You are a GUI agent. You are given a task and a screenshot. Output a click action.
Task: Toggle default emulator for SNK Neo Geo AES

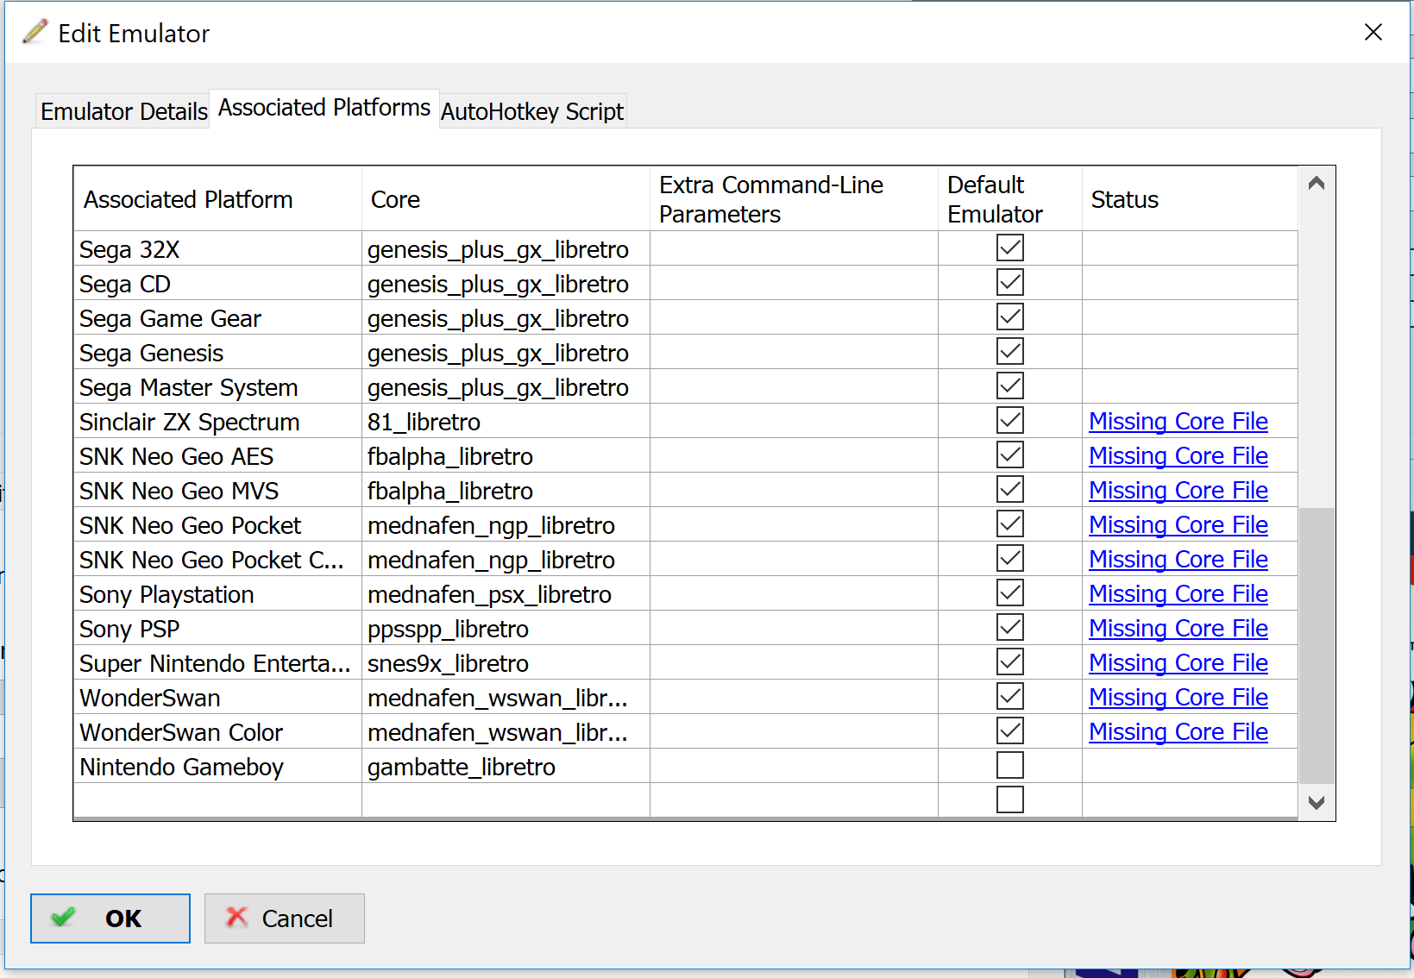[x=1010, y=455]
